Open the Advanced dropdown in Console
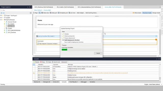This screenshot has height=91, width=163. (x=65, y=62)
